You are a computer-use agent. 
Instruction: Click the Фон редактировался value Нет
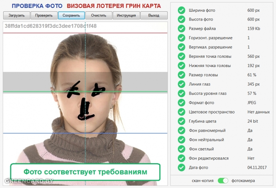coord(251,158)
